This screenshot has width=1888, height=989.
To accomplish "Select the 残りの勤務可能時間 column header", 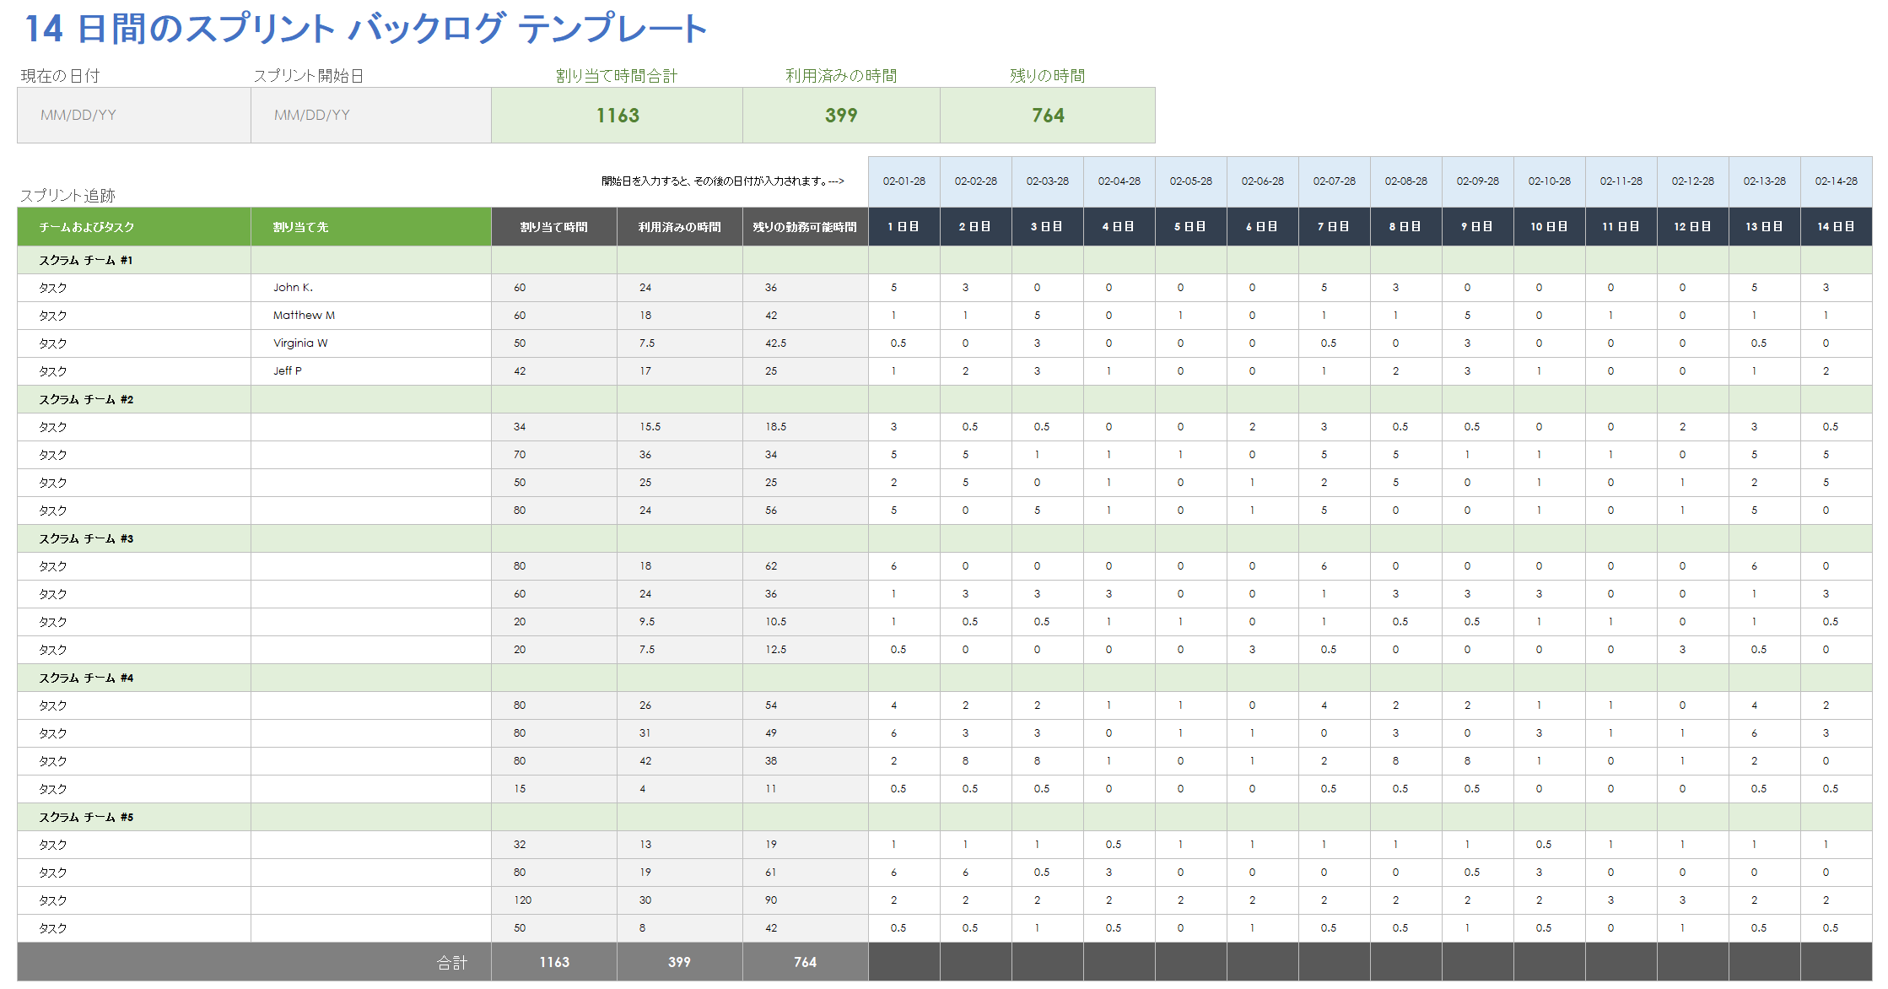I will (806, 227).
